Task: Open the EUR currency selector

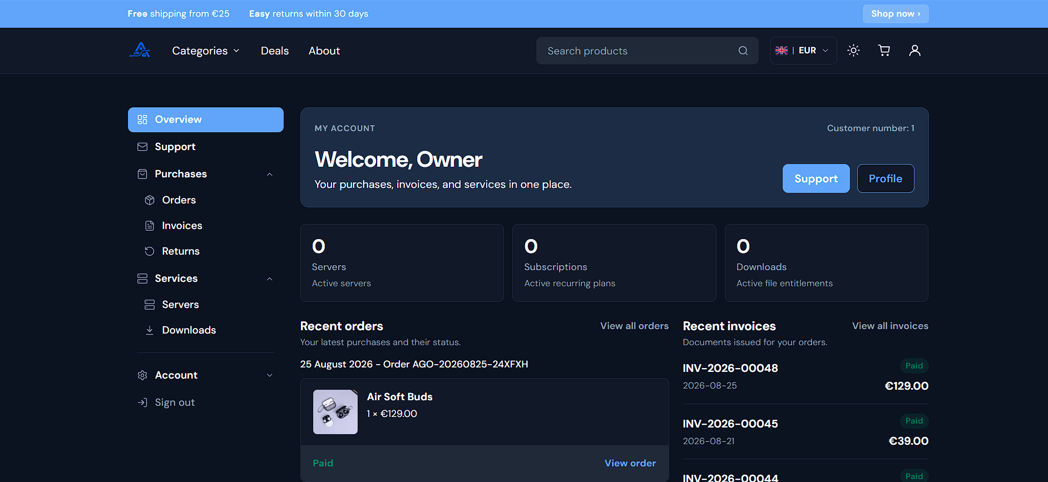Action: (803, 51)
